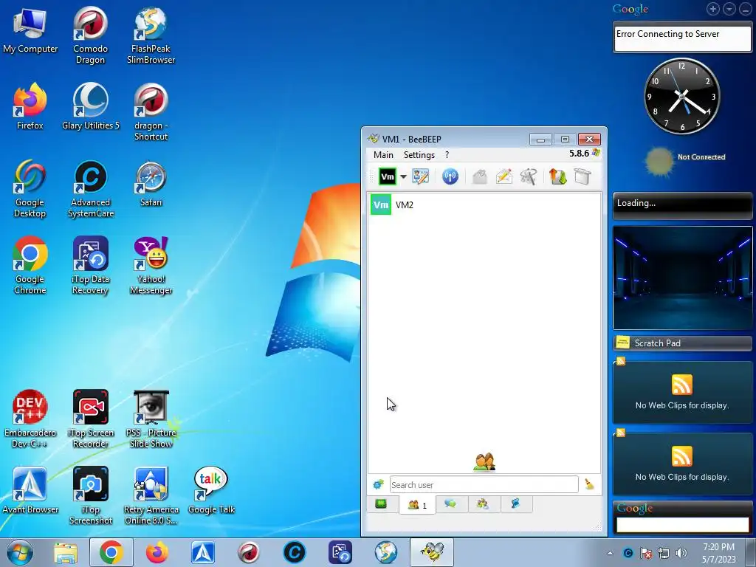Viewport: 756px width, 567px height.
Task: Click the VM avatar status button in BeeBEEP toolbar
Action: click(x=388, y=177)
